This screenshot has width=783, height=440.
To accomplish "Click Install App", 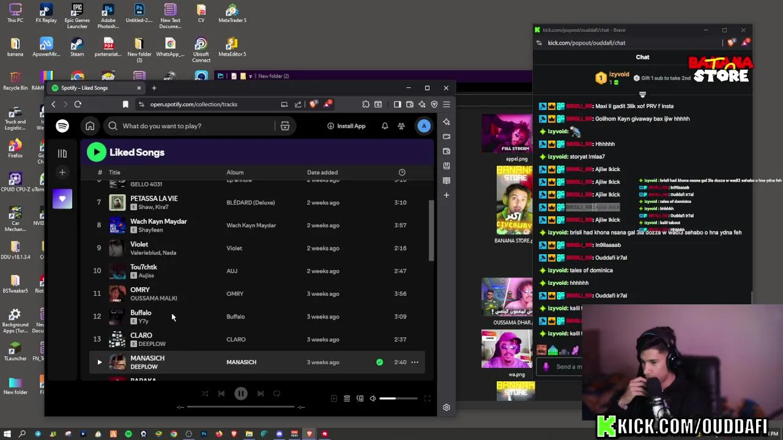I will (x=346, y=126).
